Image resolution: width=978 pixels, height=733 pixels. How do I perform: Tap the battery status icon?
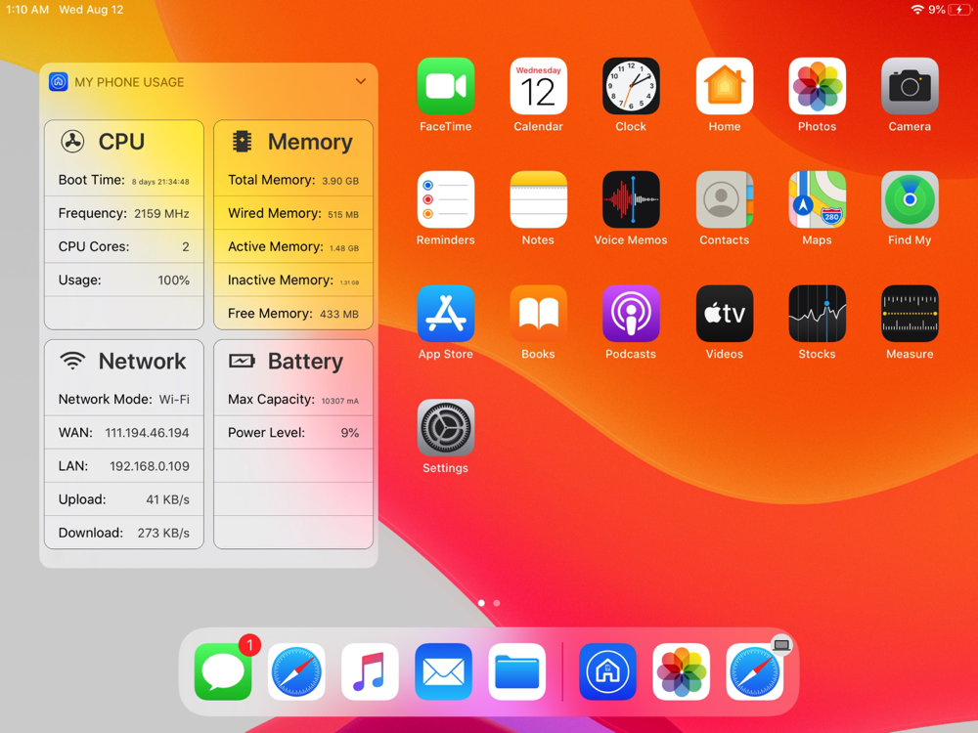point(960,10)
